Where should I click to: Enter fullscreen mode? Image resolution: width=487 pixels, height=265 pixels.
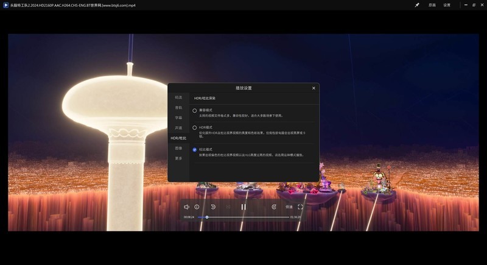300,207
